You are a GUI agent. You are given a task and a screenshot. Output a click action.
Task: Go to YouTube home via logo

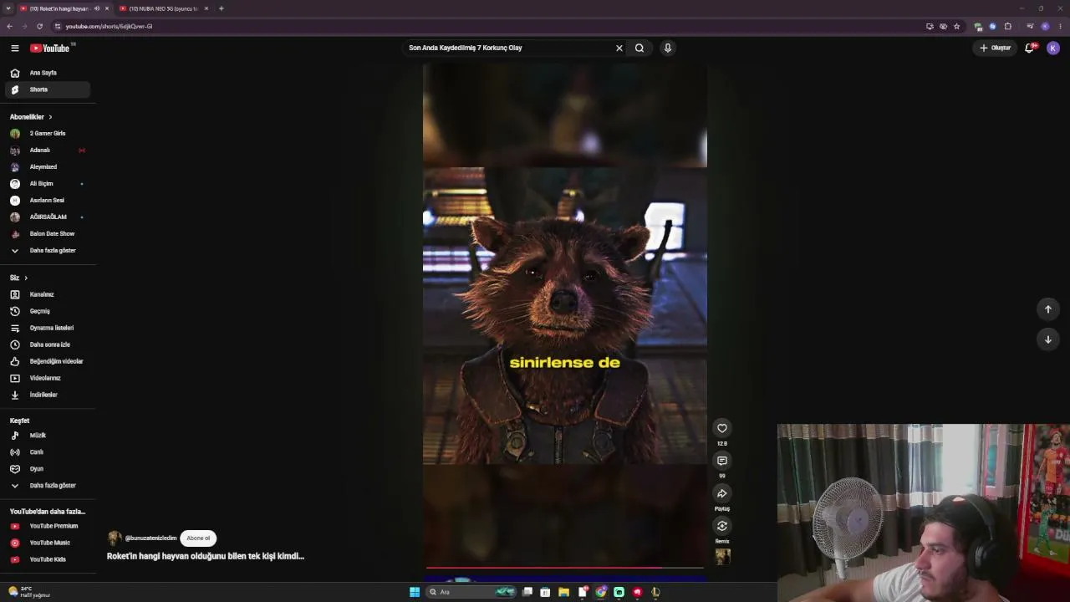pyautogui.click(x=50, y=48)
